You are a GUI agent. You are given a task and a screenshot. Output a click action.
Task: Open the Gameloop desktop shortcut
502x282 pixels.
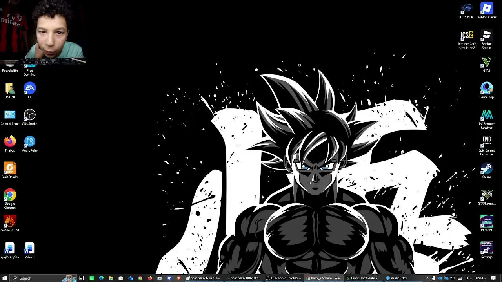pyautogui.click(x=486, y=91)
